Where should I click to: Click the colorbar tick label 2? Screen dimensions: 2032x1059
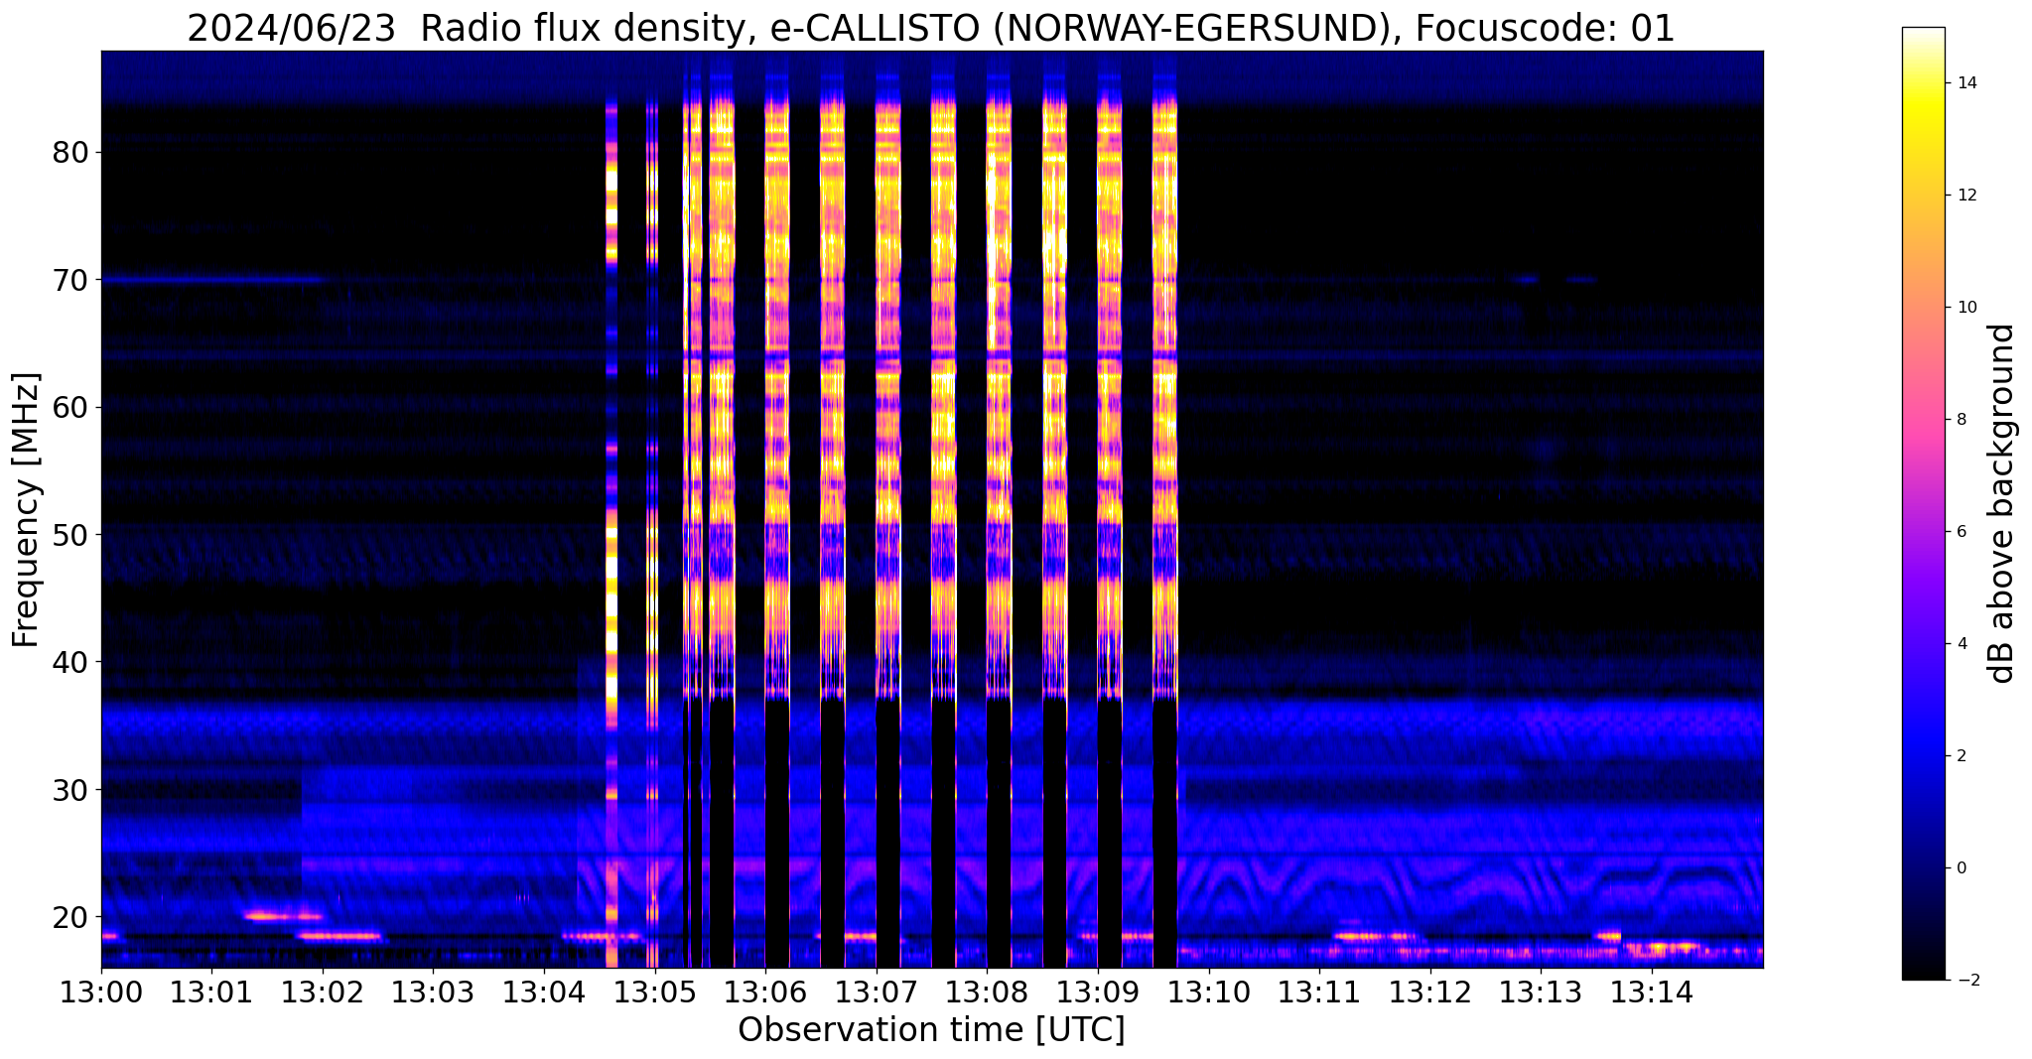(1961, 756)
